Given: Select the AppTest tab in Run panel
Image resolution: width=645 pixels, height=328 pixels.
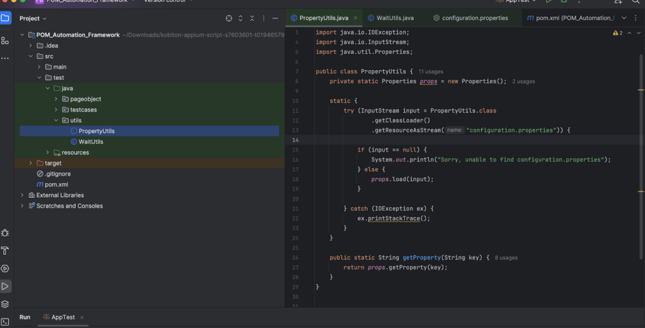Looking at the screenshot, I should [x=63, y=317].
